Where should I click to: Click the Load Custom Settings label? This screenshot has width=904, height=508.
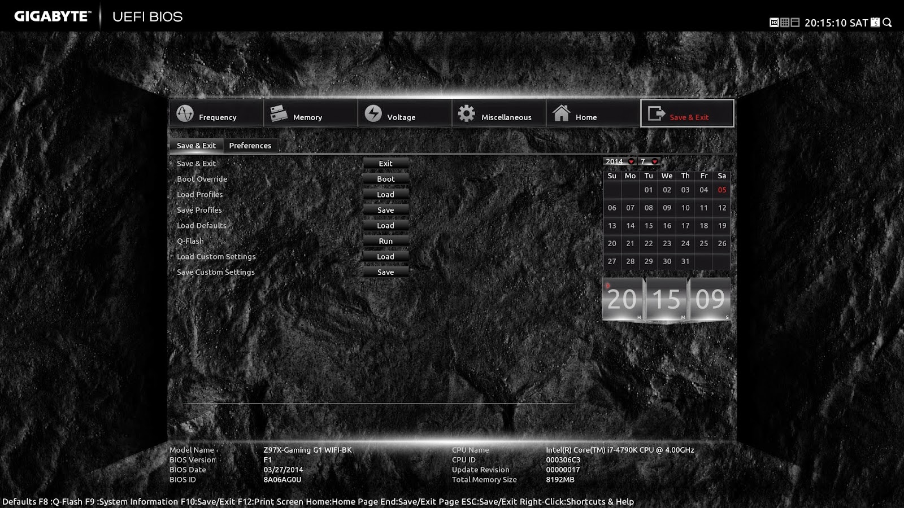click(216, 256)
